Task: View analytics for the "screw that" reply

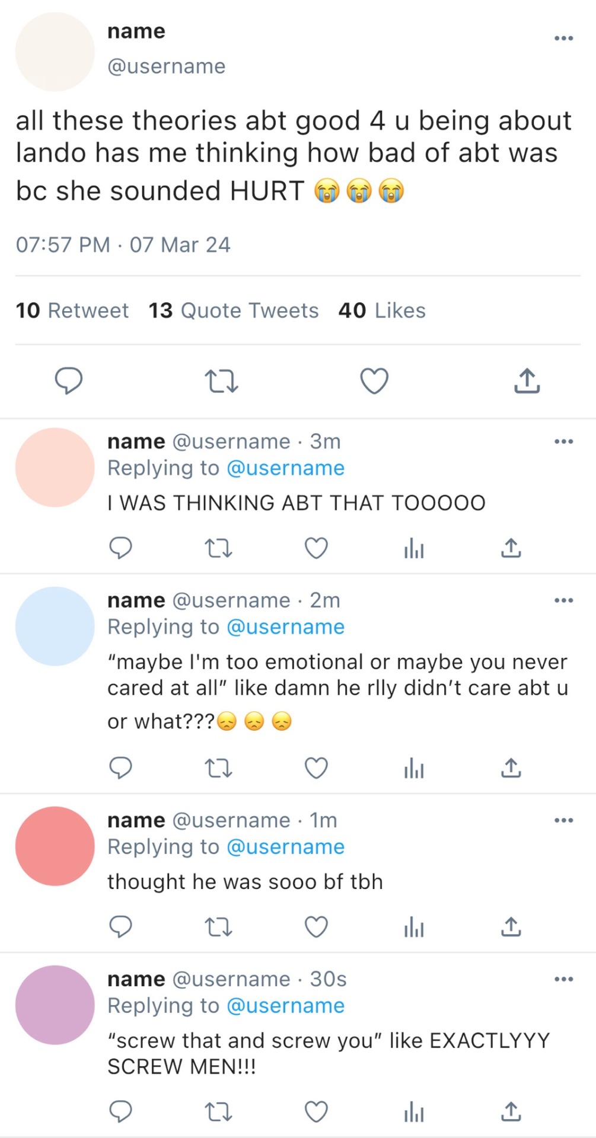Action: pyautogui.click(x=413, y=1113)
